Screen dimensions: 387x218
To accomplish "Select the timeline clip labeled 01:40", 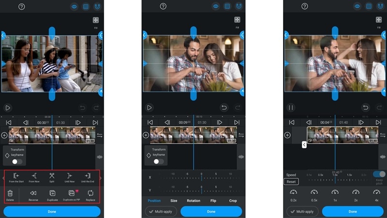I will [342, 135].
